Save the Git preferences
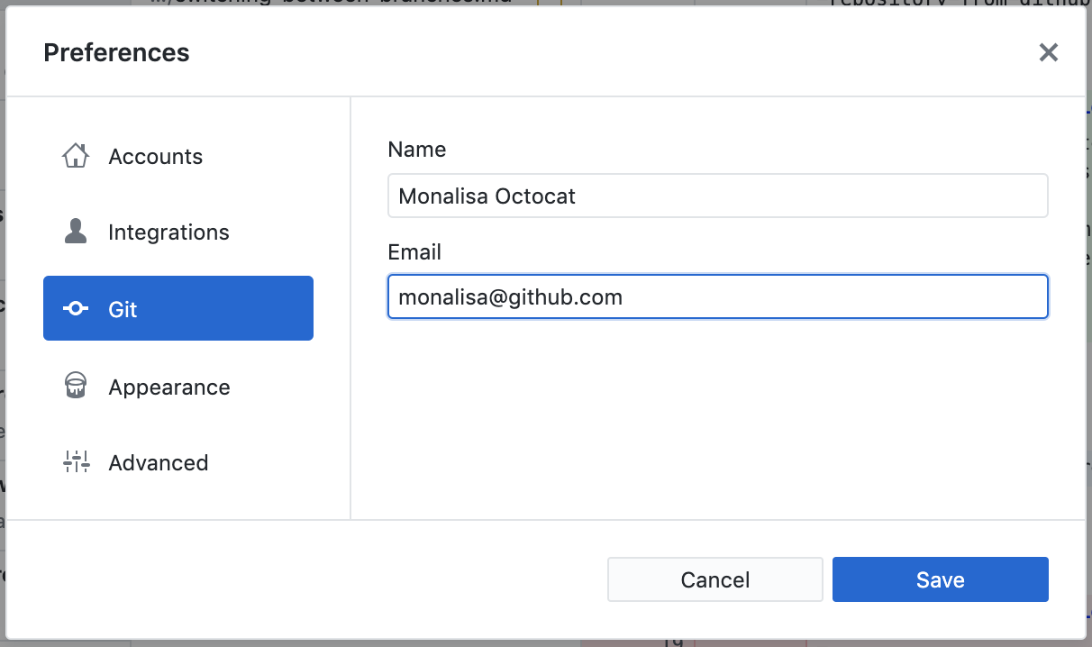Viewport: 1092px width, 647px height. (941, 579)
